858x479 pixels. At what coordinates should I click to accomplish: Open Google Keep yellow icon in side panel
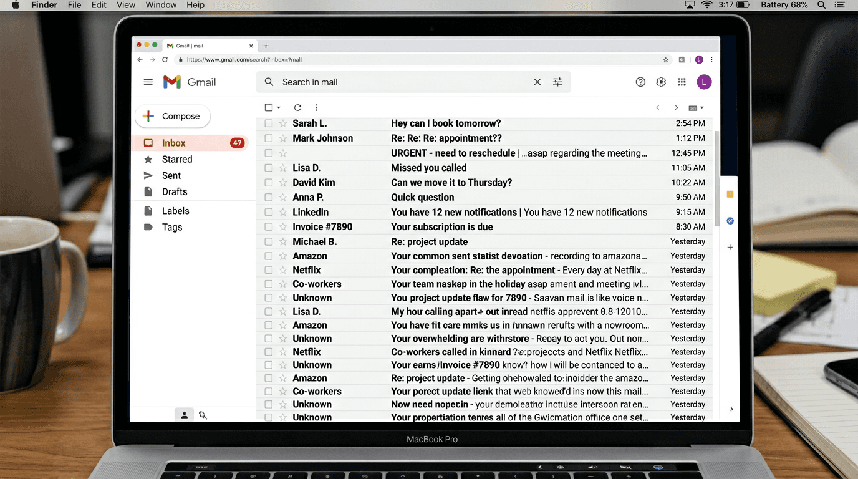coord(730,195)
